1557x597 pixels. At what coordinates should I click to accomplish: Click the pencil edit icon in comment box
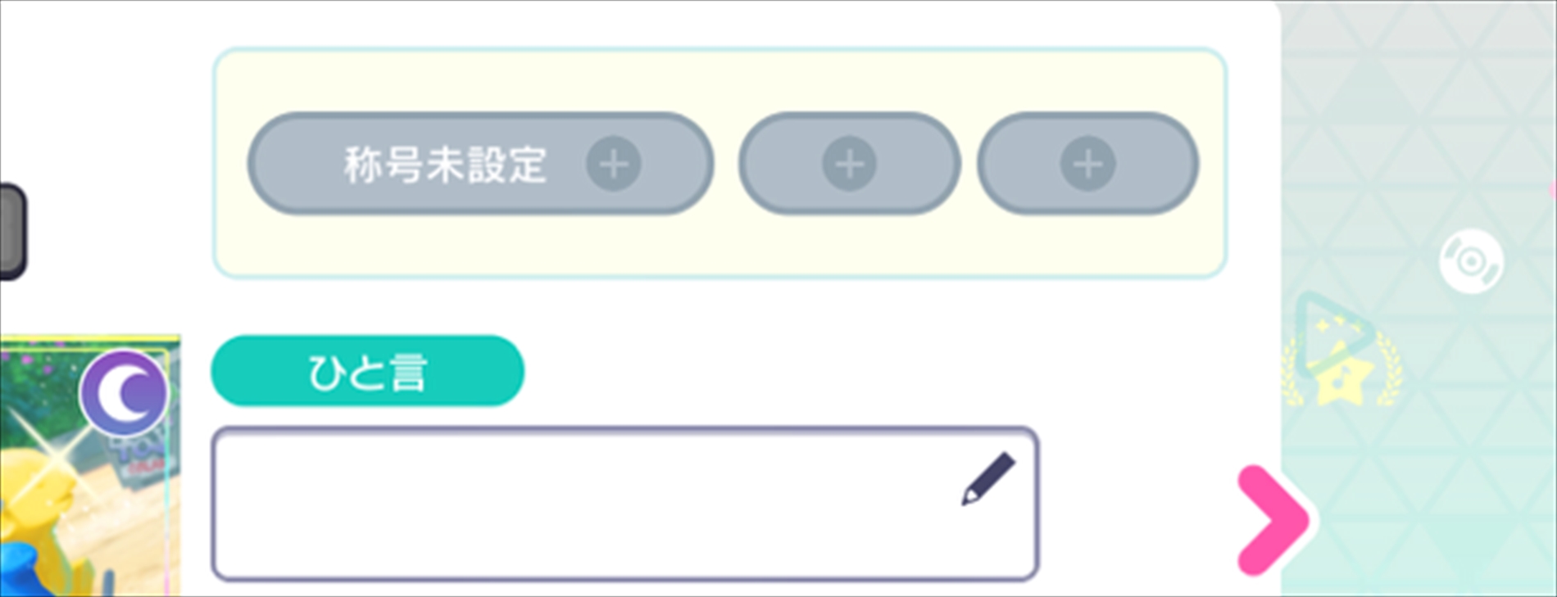(x=988, y=478)
